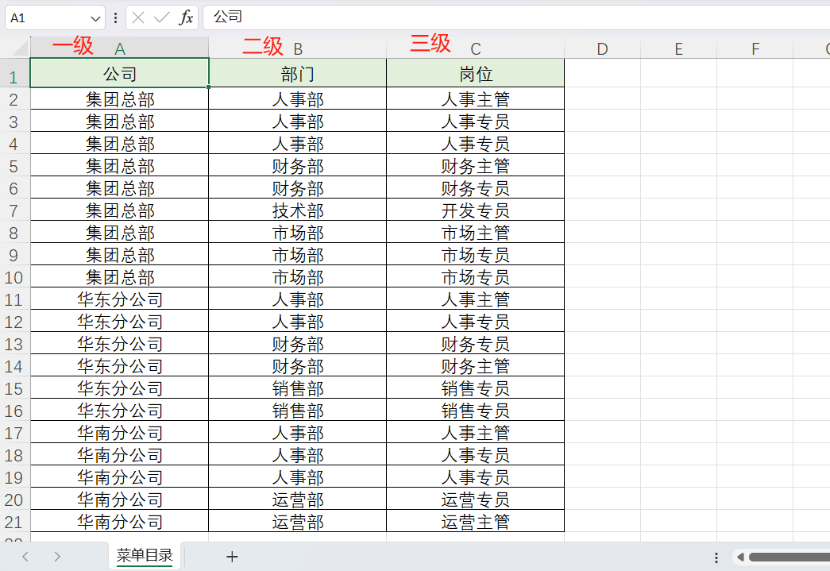Click the horizontal scrollbar thumb
The width and height of the screenshot is (830, 571).
(788, 557)
